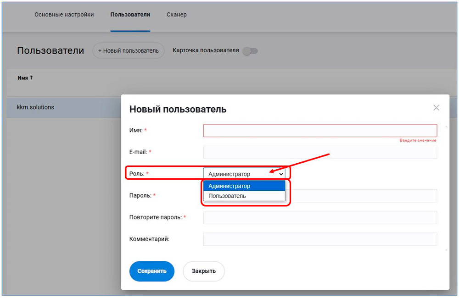Close the Новый пользователь dialog with X
The width and height of the screenshot is (459, 298).
tap(436, 108)
